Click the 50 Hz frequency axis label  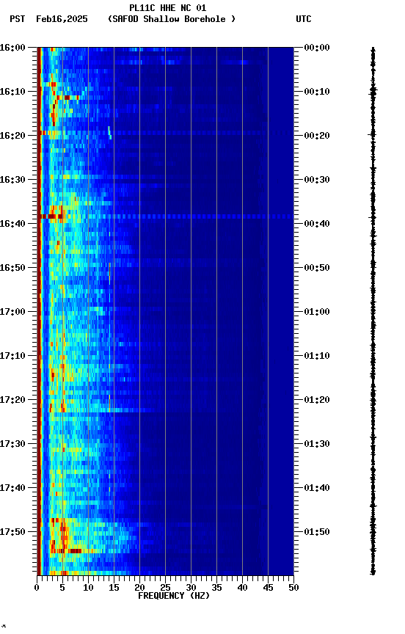[293, 589]
